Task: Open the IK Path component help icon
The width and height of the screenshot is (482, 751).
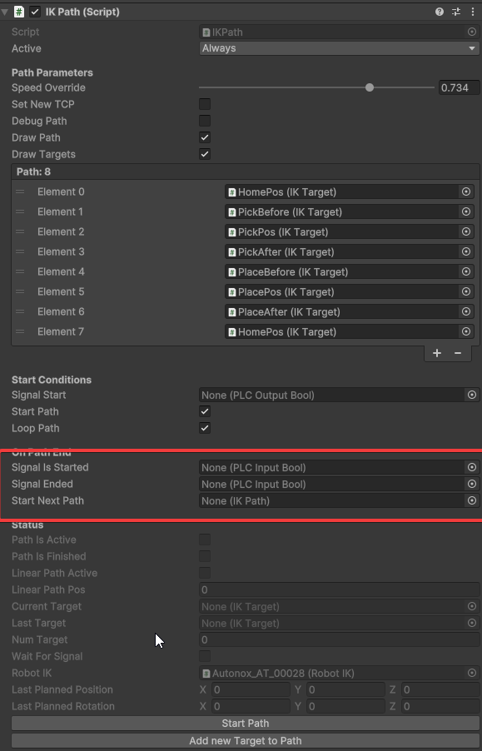Action: click(x=440, y=12)
